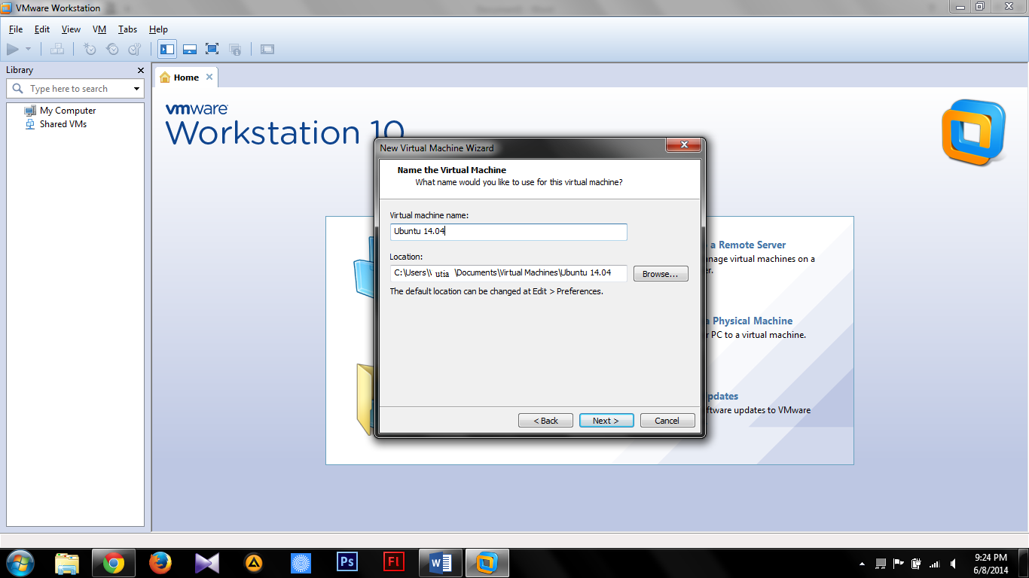Image resolution: width=1029 pixels, height=578 pixels.
Task: Open Windows Explorer from the taskbar
Action: pyautogui.click(x=67, y=563)
